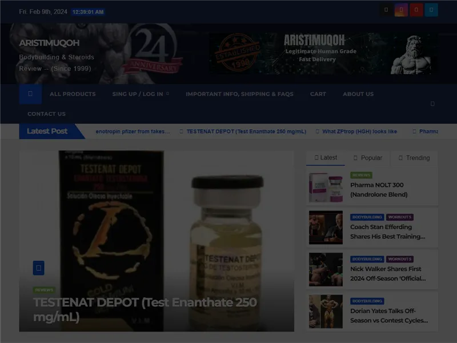The image size is (457, 343).
Task: Open the Instagram social icon
Action: pyautogui.click(x=402, y=10)
